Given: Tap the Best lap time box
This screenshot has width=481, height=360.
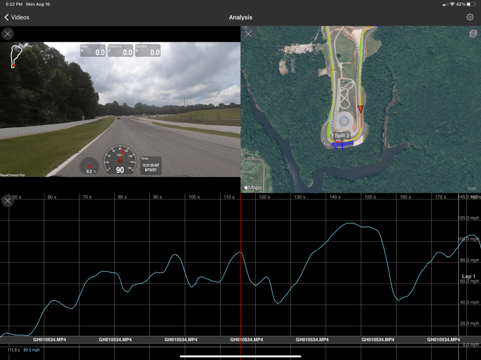Looking at the screenshot, I should 93,51.
